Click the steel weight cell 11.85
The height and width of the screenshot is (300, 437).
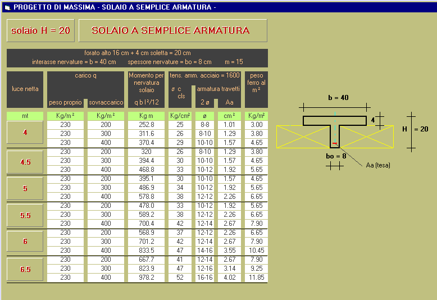[x=256, y=278]
